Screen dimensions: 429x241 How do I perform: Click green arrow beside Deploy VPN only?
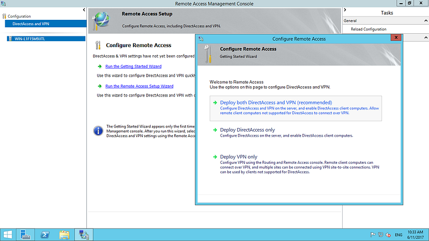pos(215,157)
